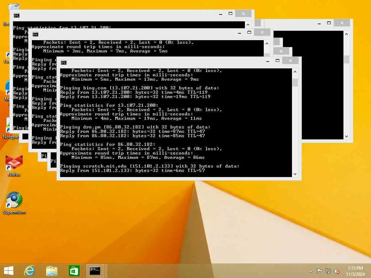Maximize the top-left back cmd window
The width and height of the screenshot is (371, 278).
pyautogui.click(x=230, y=13)
